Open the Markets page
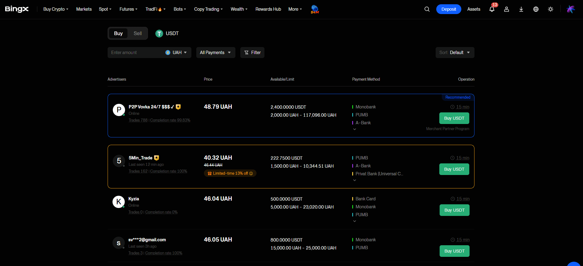The height and width of the screenshot is (266, 583). (84, 9)
